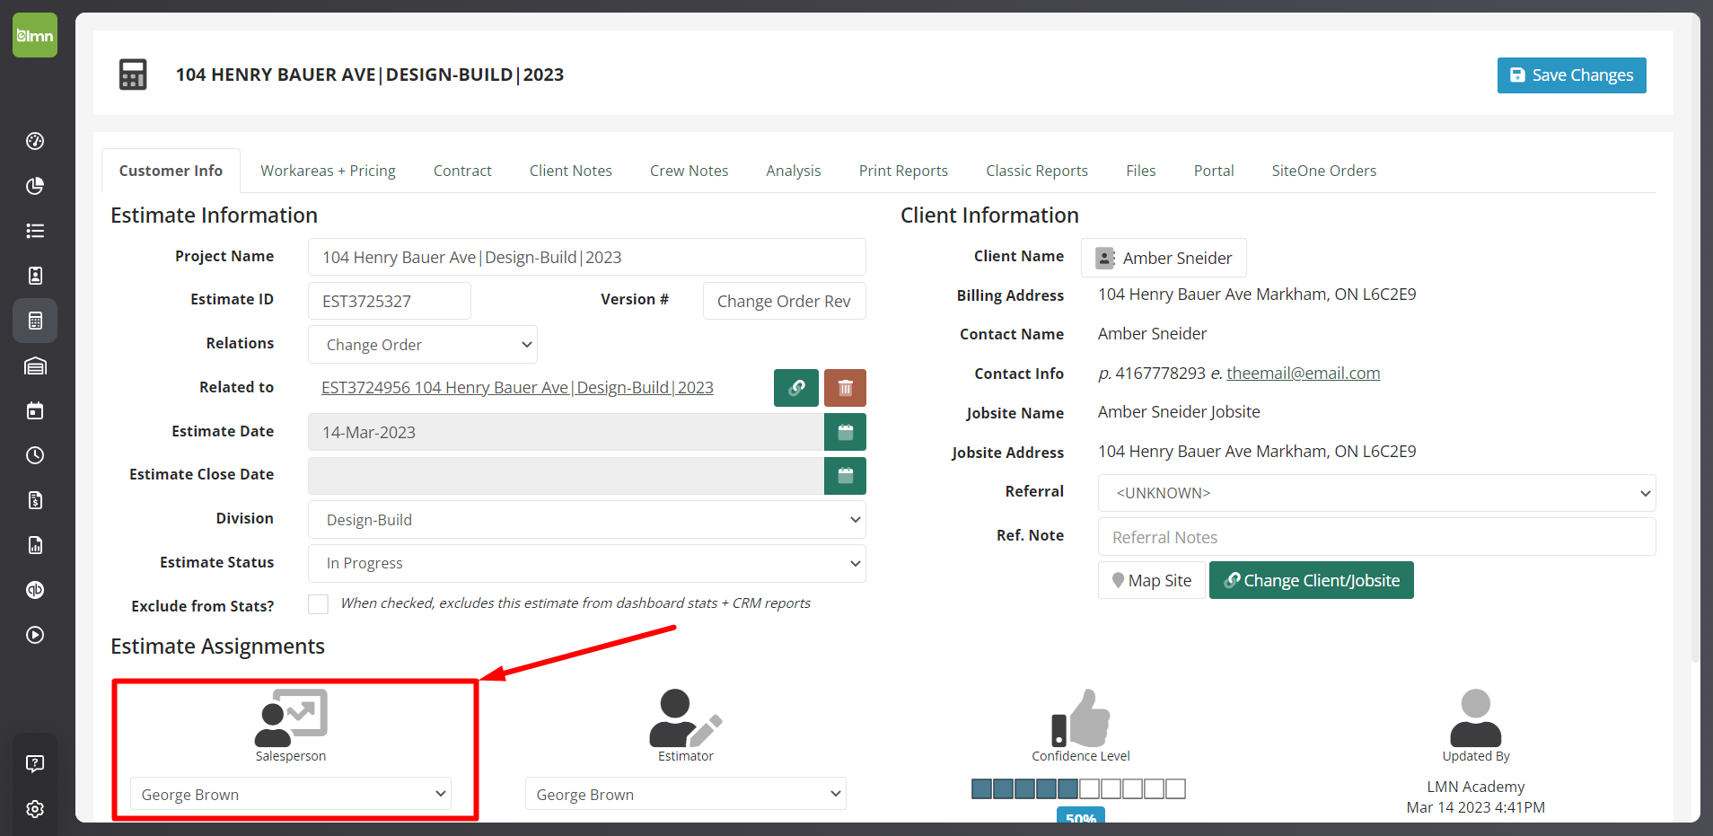Open the play video sidebar icon
The image size is (1713, 836).
coord(35,635)
